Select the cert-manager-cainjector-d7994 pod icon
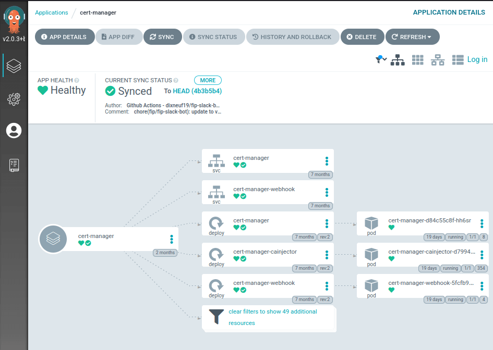 coord(371,254)
